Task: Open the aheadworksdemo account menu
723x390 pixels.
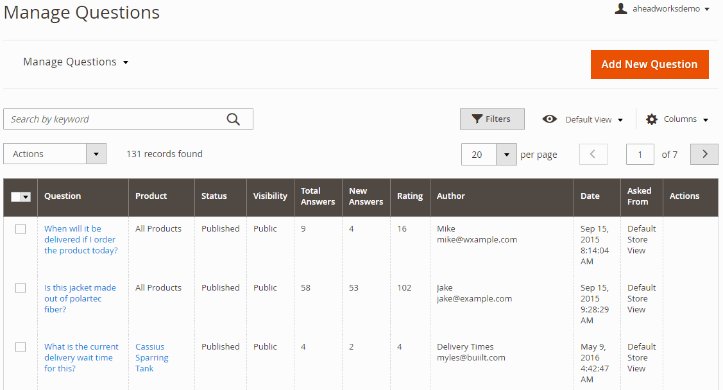Action: point(671,9)
